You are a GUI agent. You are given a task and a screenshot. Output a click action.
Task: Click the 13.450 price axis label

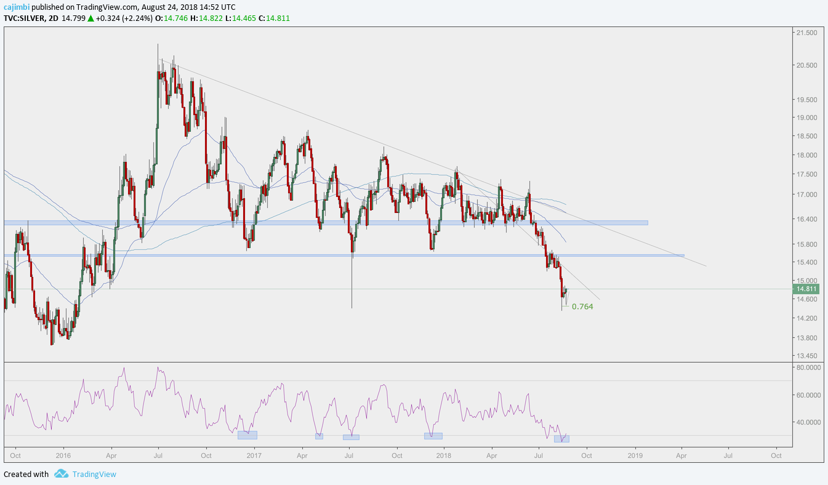pyautogui.click(x=806, y=356)
